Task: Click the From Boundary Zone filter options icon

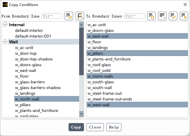Action: [x=69, y=16]
